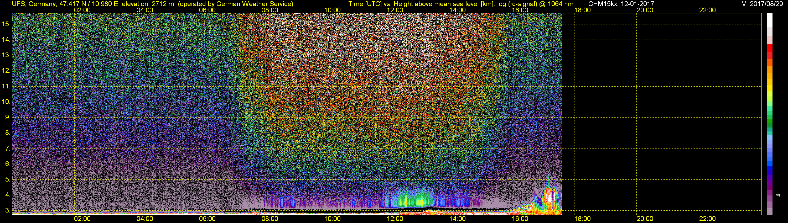Click the top-axis "22:00" time label
The width and height of the screenshot is (788, 223).
coord(708,10)
